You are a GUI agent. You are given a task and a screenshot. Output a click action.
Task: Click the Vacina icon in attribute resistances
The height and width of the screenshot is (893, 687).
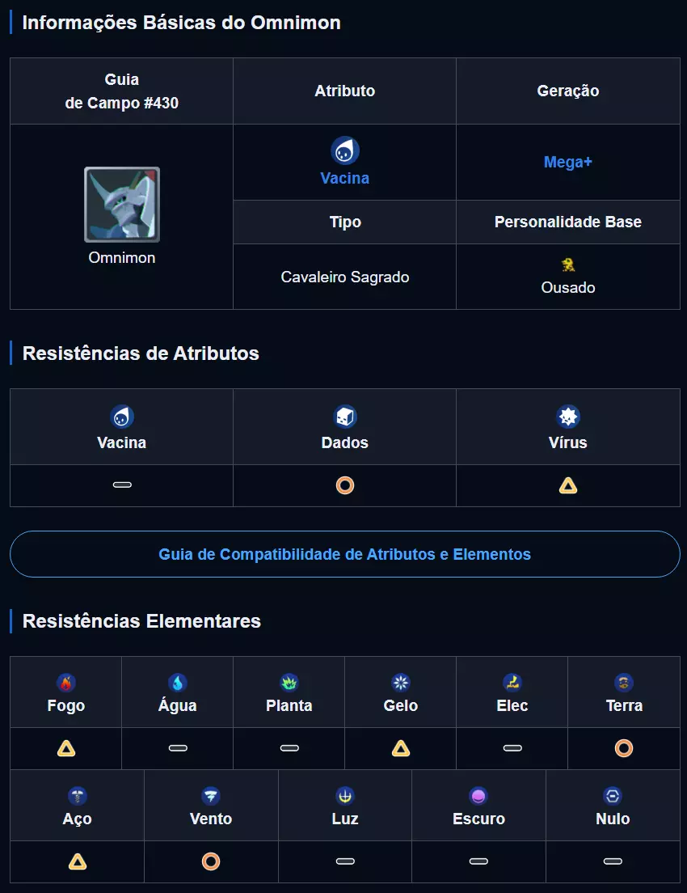pyautogui.click(x=122, y=417)
